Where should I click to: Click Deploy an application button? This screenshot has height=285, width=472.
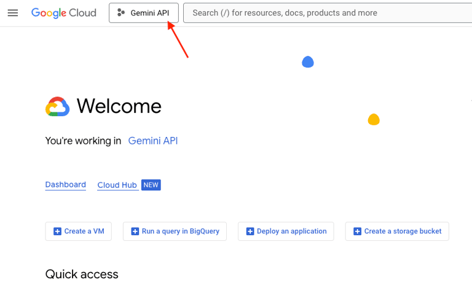286,231
